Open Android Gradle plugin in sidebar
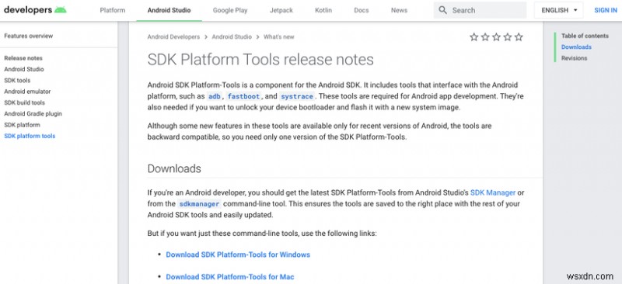This screenshot has width=622, height=284. click(x=33, y=114)
